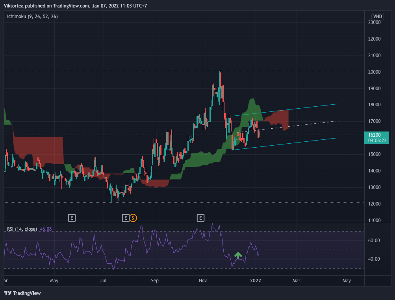The height and width of the screenshot is (300, 395).
Task: Click the green up arrow on RSI pane
Action: 238,256
